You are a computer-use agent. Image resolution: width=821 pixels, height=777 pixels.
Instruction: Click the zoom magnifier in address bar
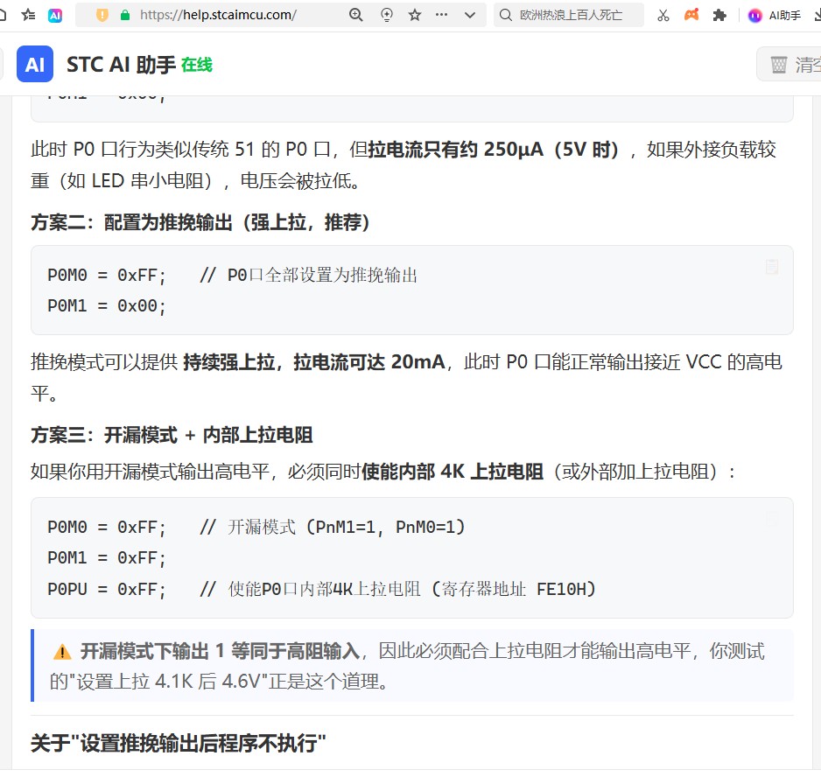point(356,15)
